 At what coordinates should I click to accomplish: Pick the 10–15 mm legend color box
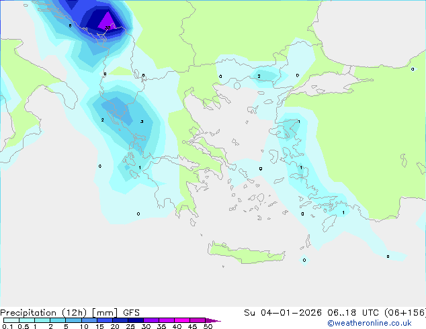[89, 320]
